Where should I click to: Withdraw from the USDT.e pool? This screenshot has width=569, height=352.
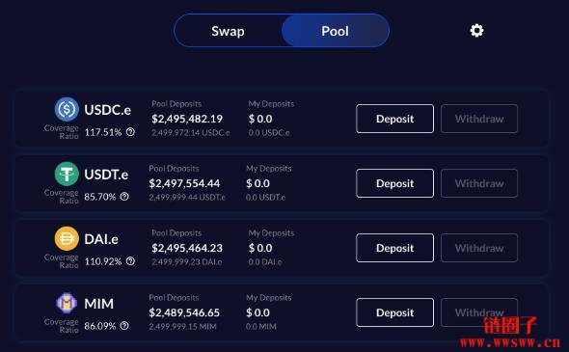point(479,183)
